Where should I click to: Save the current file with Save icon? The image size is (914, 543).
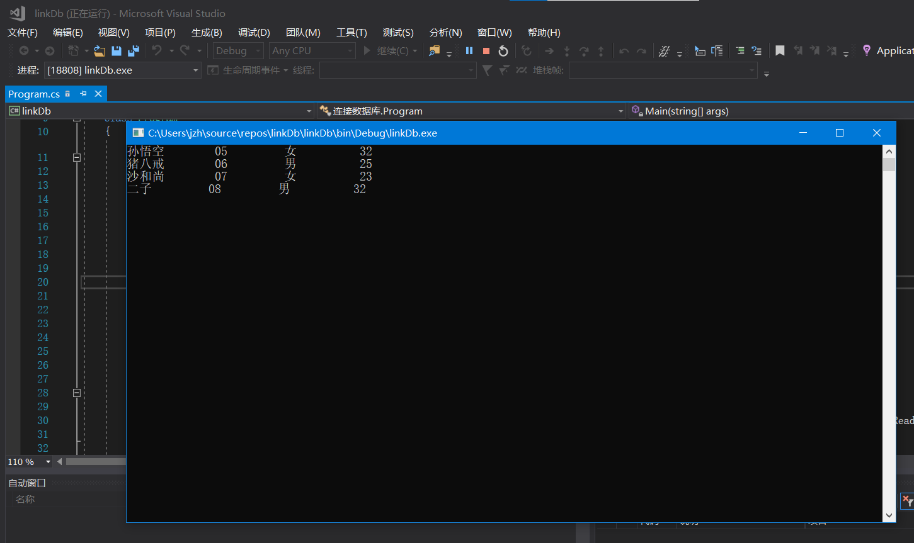click(x=116, y=51)
